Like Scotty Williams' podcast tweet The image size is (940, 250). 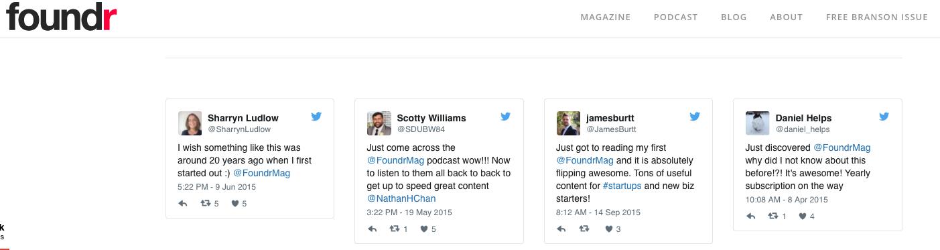pyautogui.click(x=425, y=229)
